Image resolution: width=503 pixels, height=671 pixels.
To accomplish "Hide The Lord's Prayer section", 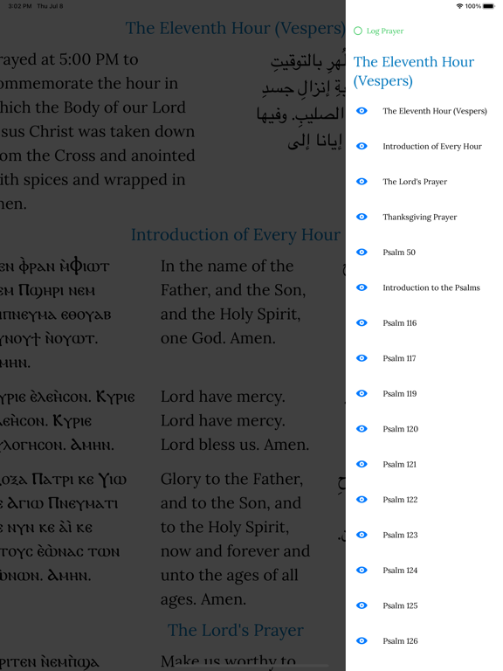I will [x=362, y=182].
